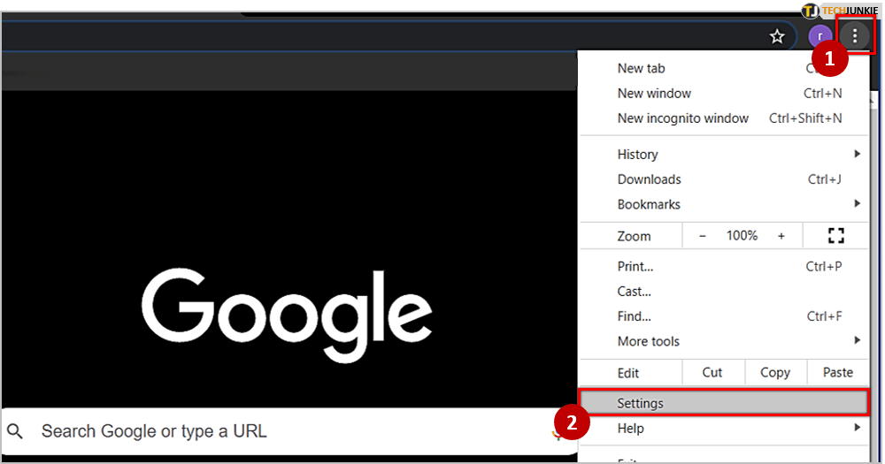
Task: Click the bookmark star icon
Action: [x=777, y=36]
